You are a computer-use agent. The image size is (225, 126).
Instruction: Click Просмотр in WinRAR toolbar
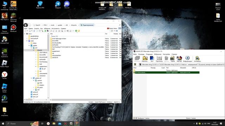pyautogui.click(x=159, y=59)
